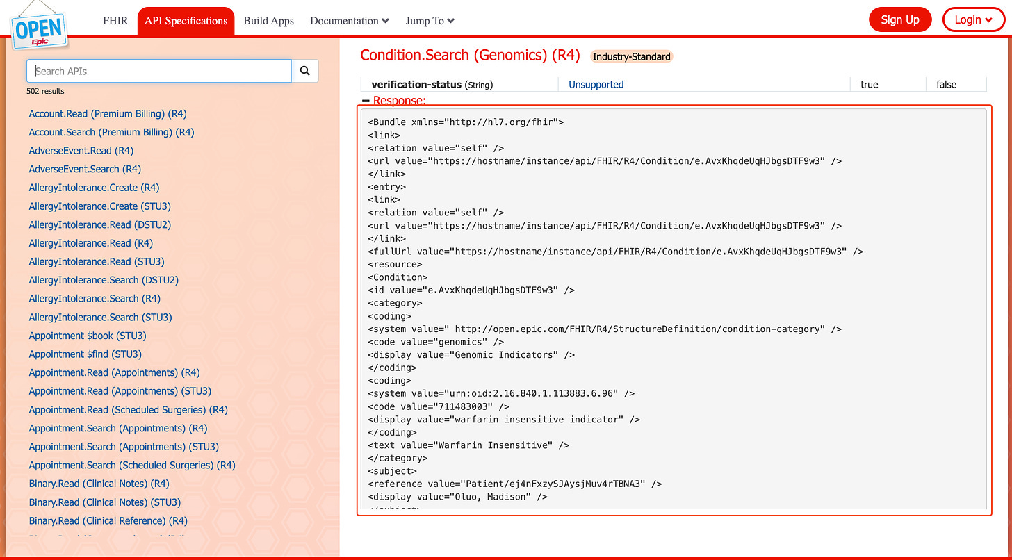Open the Documentation dropdown menu
This screenshot has width=1012, height=560.
(350, 21)
